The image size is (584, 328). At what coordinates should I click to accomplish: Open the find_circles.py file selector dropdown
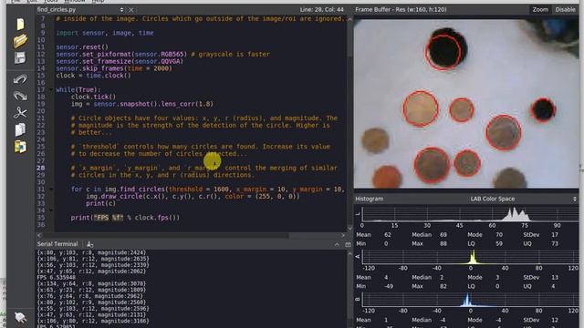(x=121, y=10)
